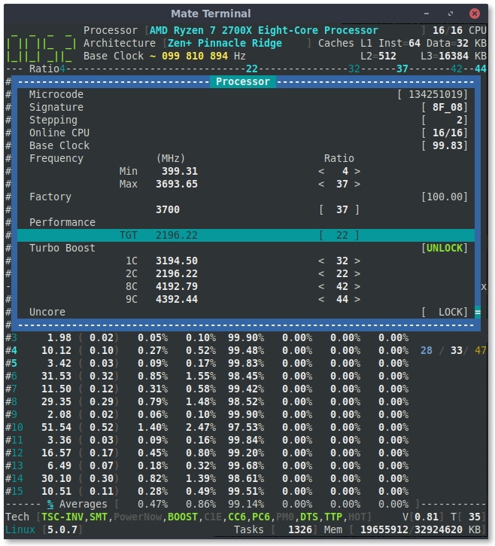Select the CPU #15 row

(x=207, y=491)
